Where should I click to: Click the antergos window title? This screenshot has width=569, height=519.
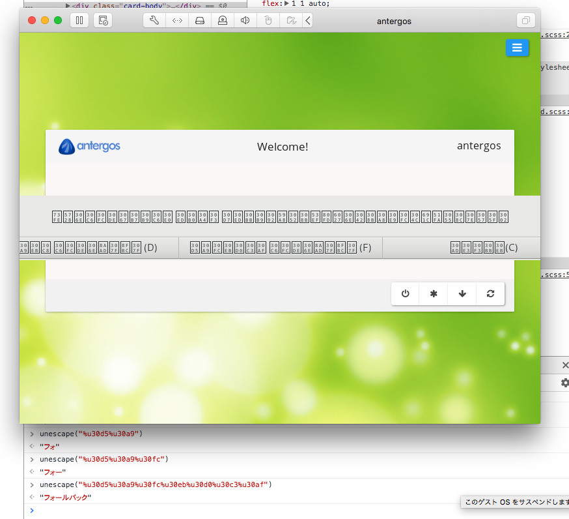394,22
